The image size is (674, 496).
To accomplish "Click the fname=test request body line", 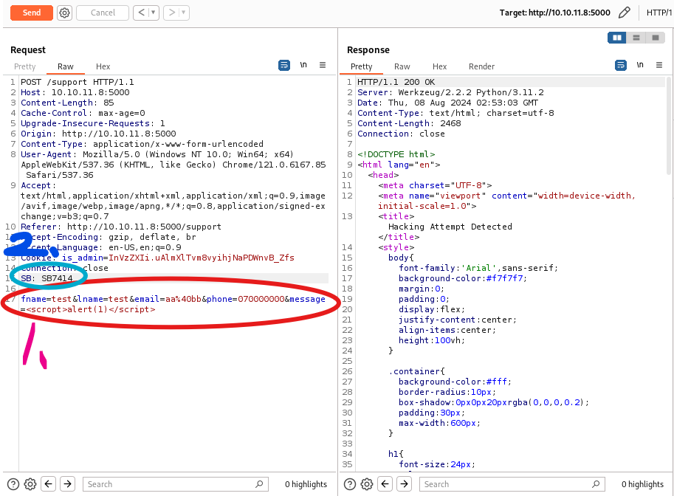I will click(x=173, y=304).
